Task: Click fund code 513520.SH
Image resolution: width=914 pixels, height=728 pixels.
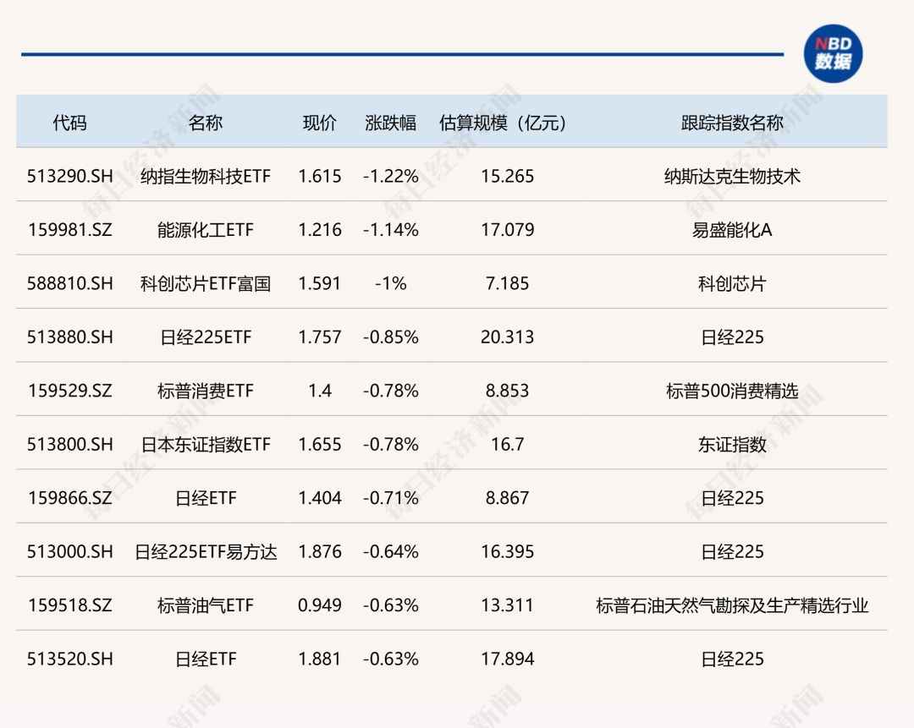Action: tap(69, 659)
